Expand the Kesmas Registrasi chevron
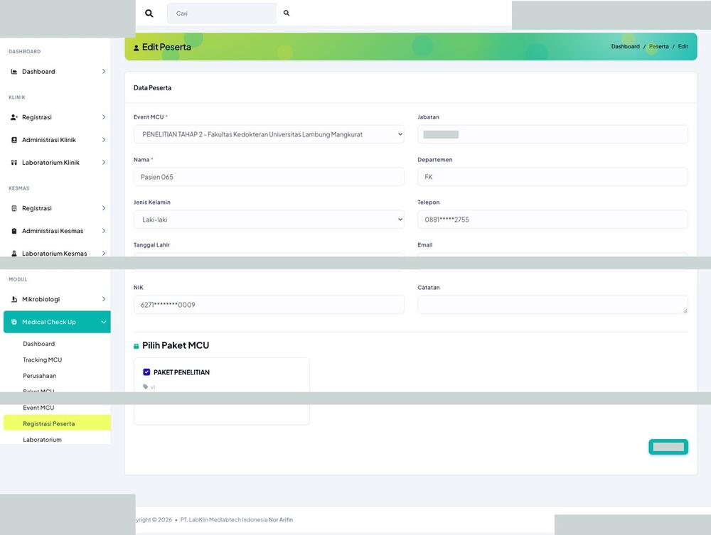The image size is (711, 535). tap(103, 208)
